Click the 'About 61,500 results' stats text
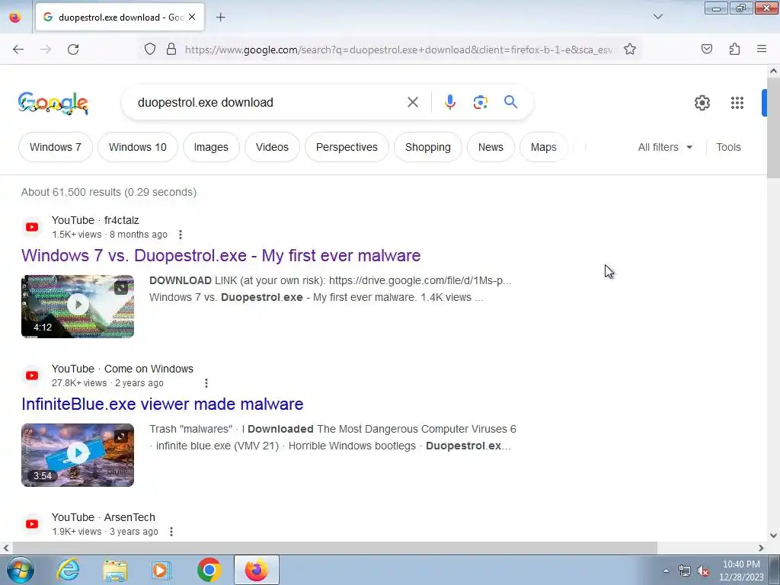Viewport: 780px width, 585px height. [x=109, y=192]
